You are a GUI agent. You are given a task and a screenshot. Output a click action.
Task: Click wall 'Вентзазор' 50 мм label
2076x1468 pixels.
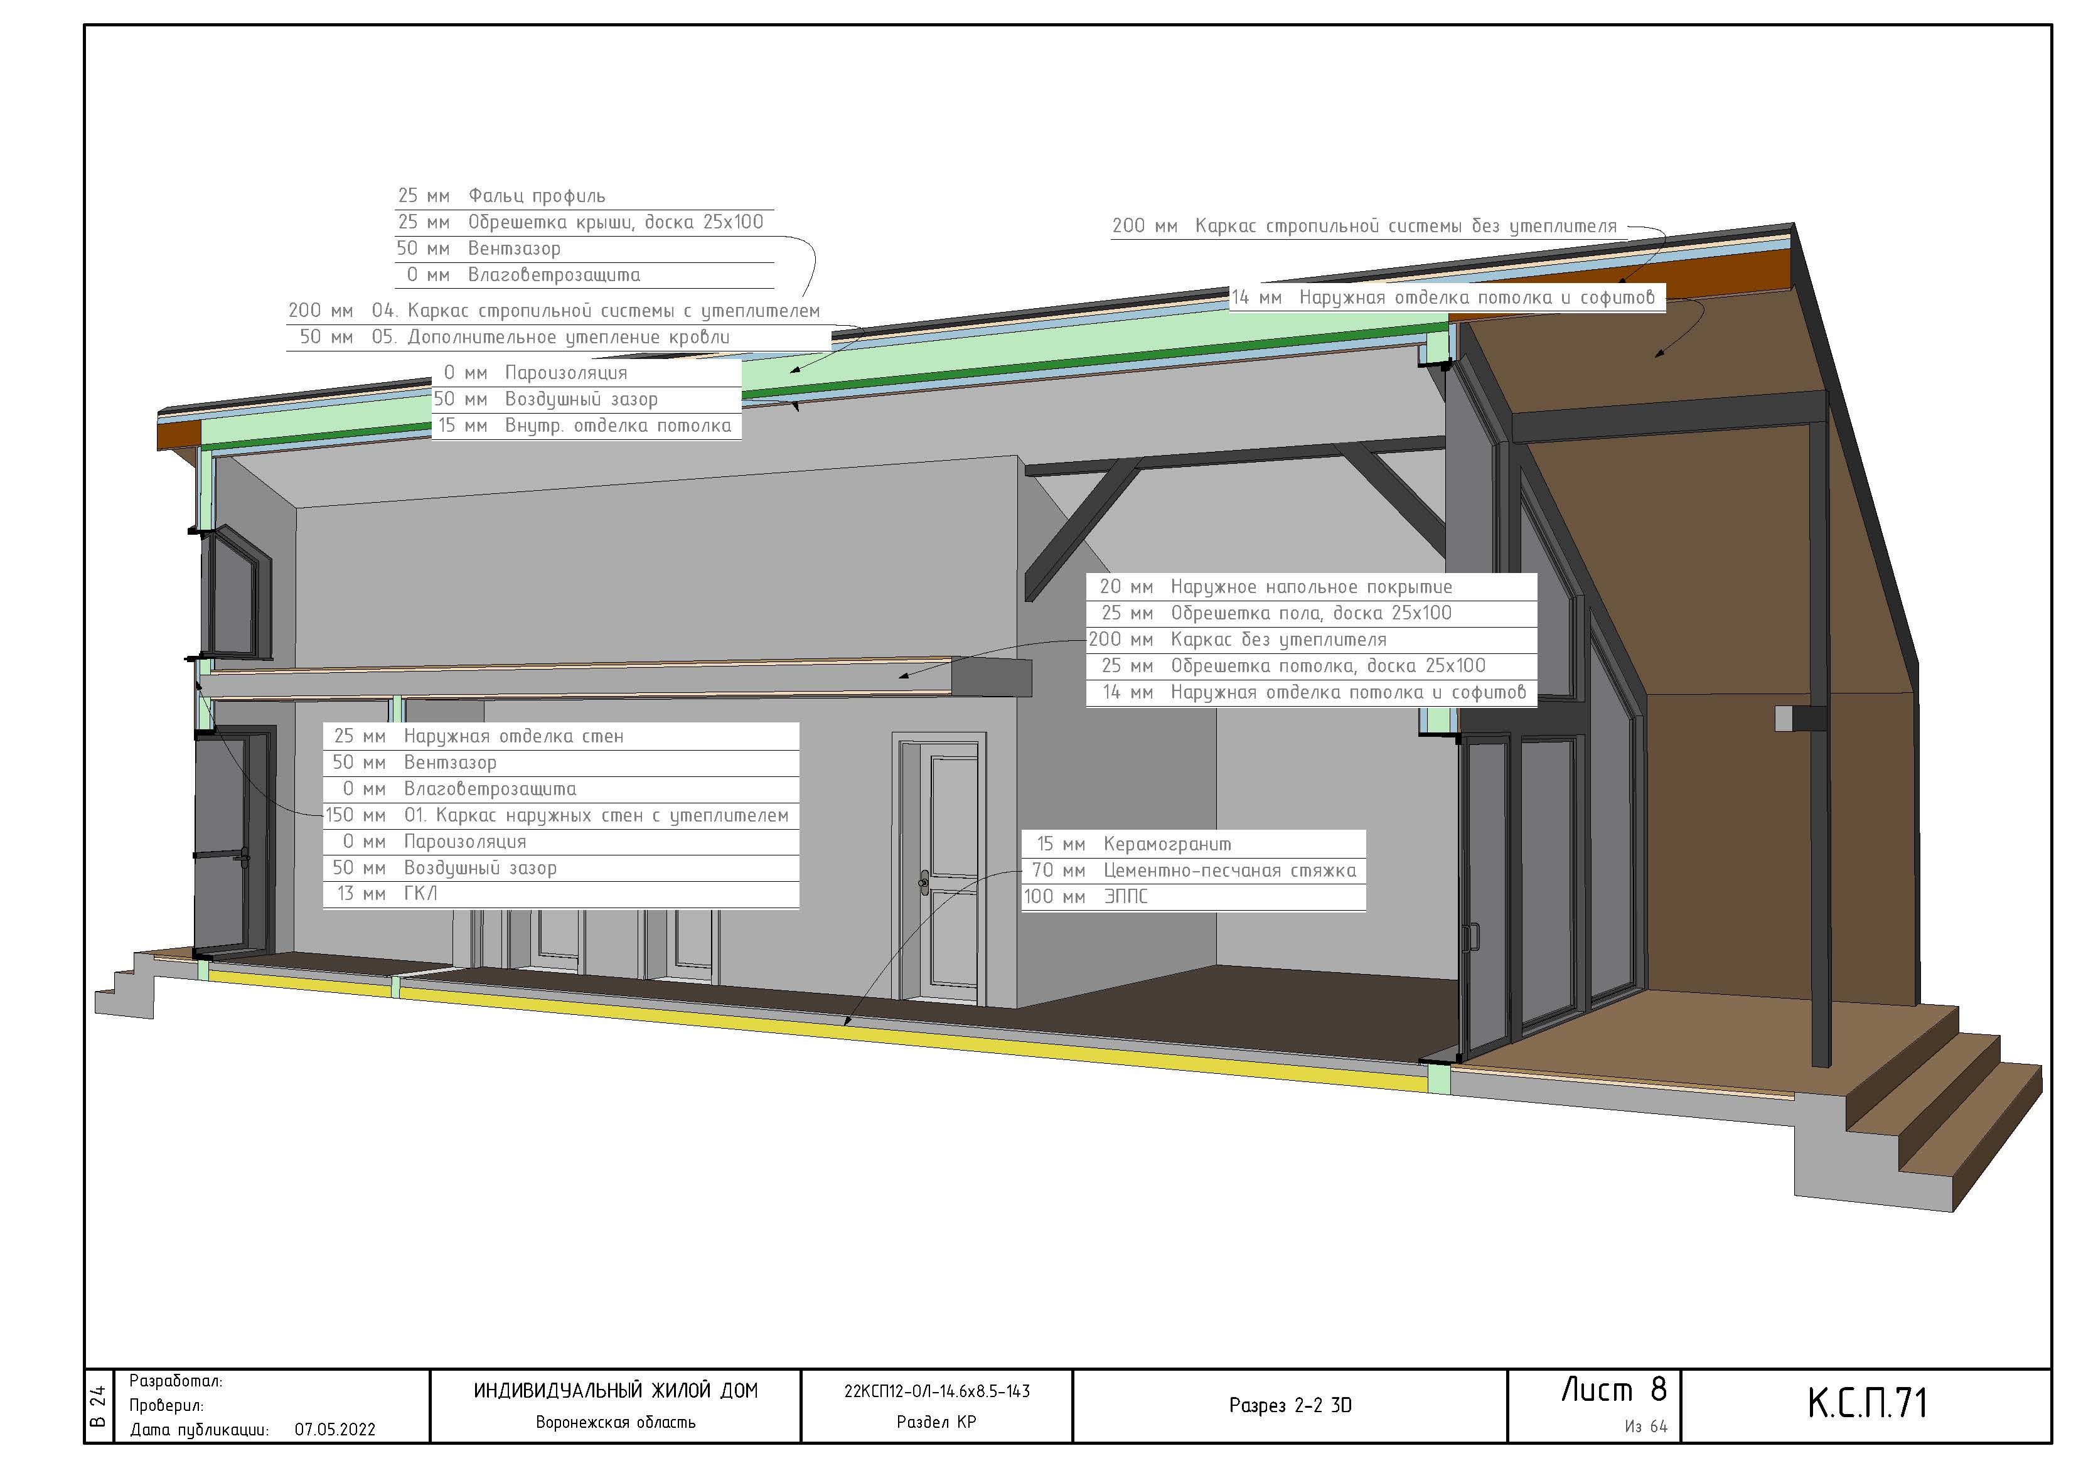pos(449,763)
